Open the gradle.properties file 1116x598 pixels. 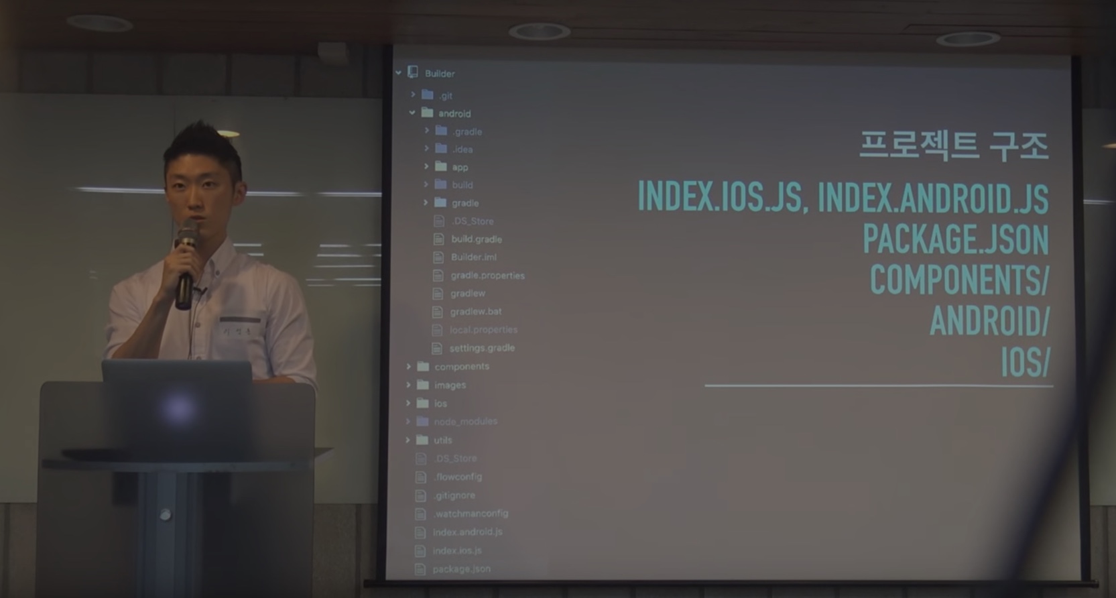[487, 276]
